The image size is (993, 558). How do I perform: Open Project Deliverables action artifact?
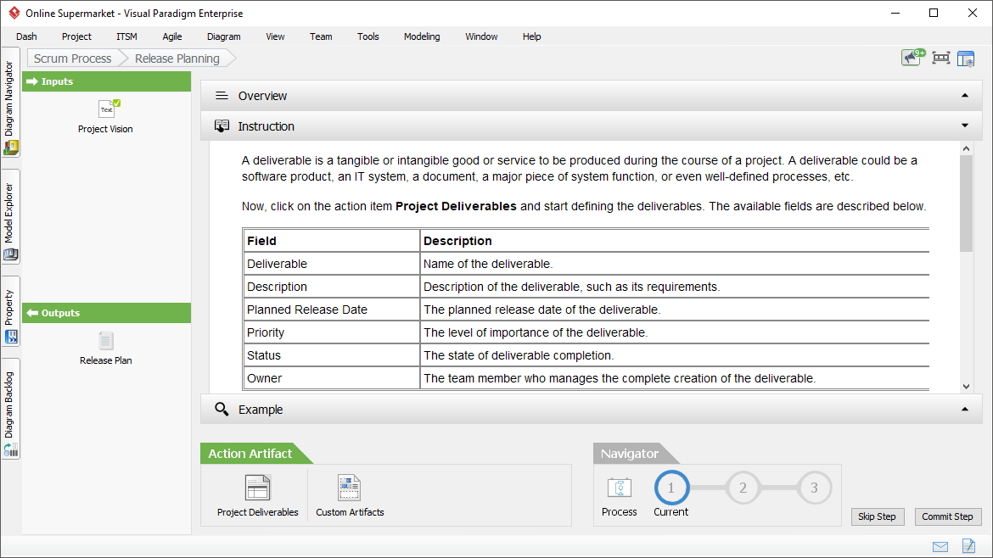click(x=258, y=496)
